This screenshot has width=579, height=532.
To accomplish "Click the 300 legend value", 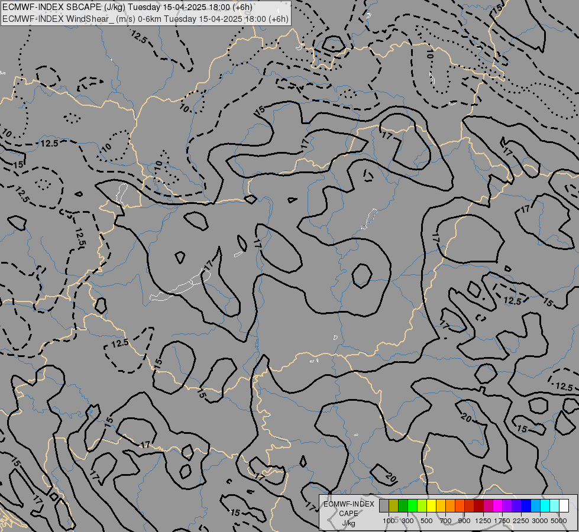I will [407, 521].
